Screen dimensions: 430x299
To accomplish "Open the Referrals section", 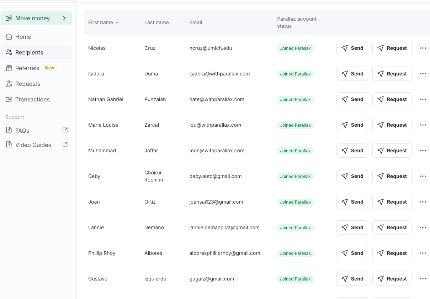I will coord(27,68).
